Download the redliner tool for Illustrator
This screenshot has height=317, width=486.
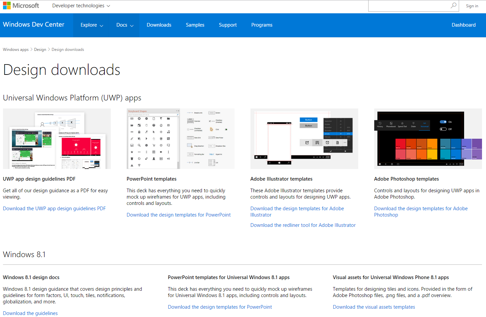click(303, 225)
